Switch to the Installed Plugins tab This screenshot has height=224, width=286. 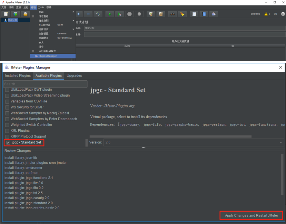tap(18, 75)
